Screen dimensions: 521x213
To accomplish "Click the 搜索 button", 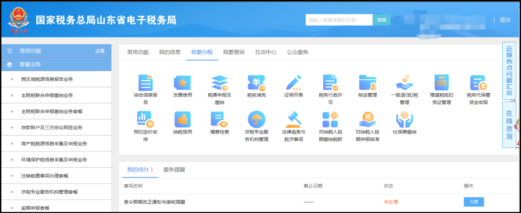I will point(382,20).
